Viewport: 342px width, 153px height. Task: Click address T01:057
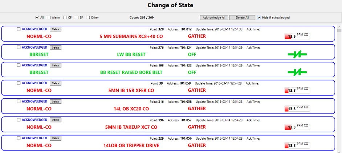point(186,120)
